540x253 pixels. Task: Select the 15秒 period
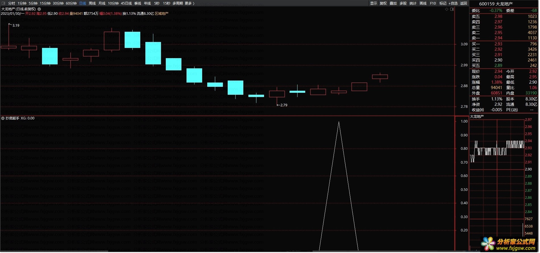[167, 3]
